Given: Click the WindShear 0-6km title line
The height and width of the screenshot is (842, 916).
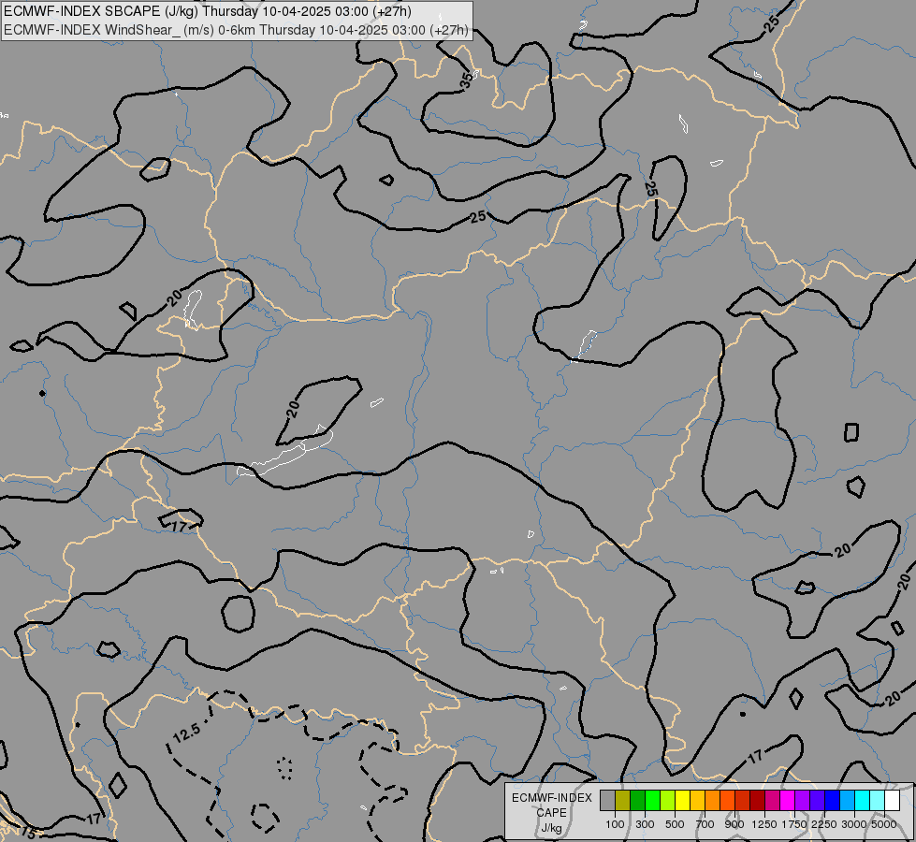Looking at the screenshot, I should coord(236,30).
